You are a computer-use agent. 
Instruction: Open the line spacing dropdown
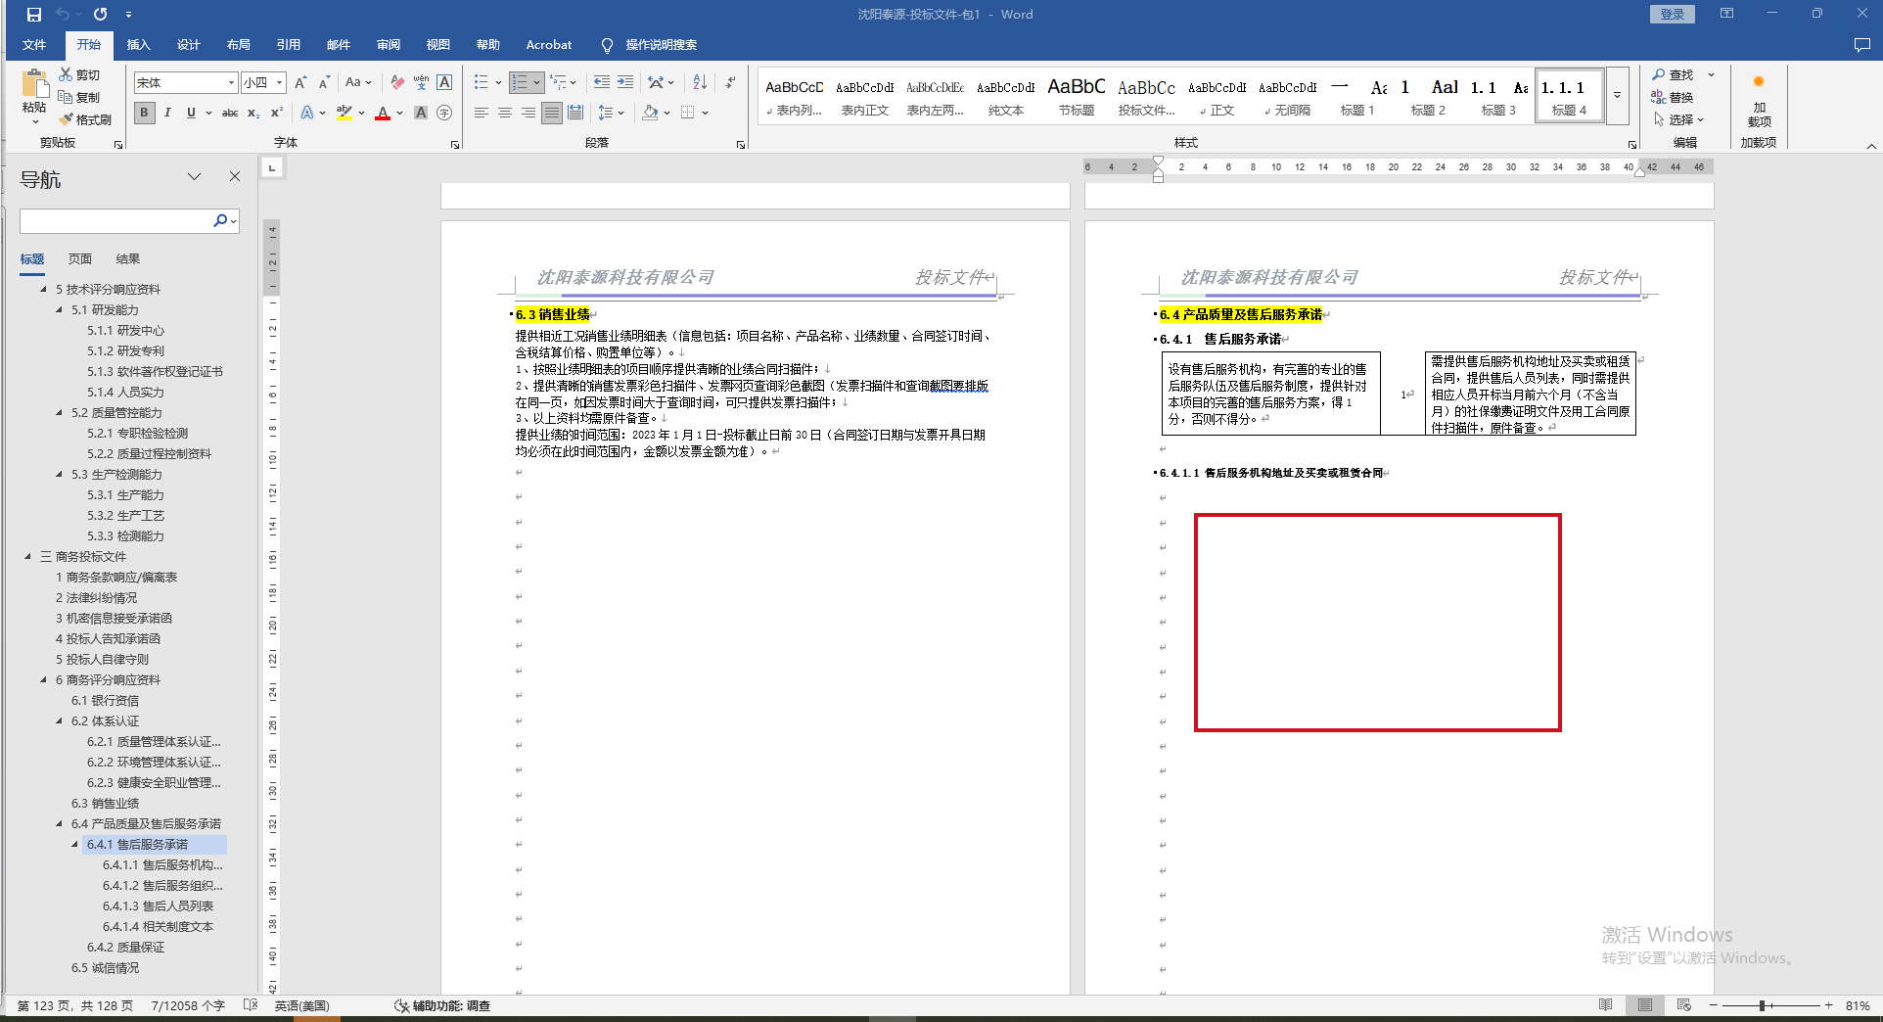611,113
